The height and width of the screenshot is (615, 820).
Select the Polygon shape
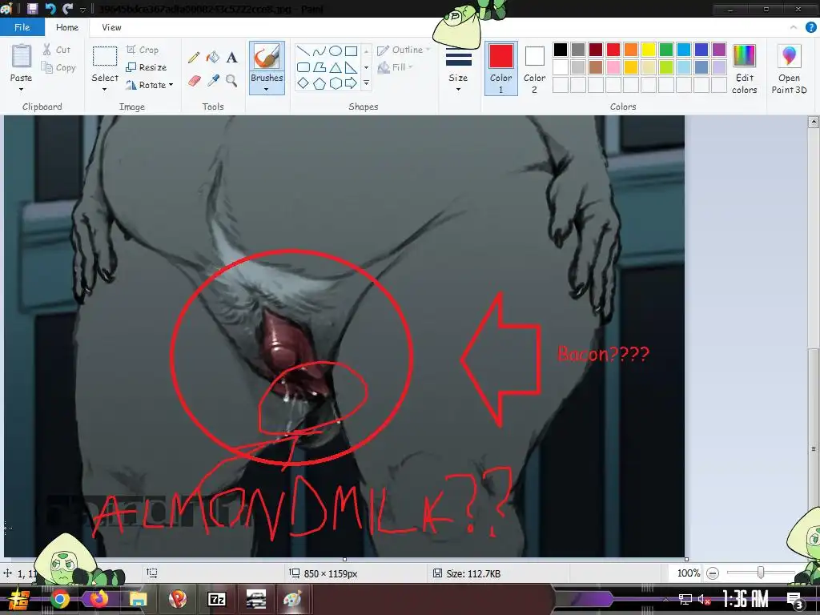pyautogui.click(x=319, y=67)
